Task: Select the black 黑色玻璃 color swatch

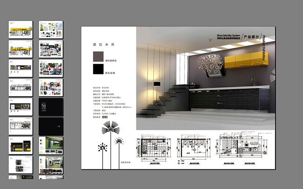Action: click(x=98, y=69)
